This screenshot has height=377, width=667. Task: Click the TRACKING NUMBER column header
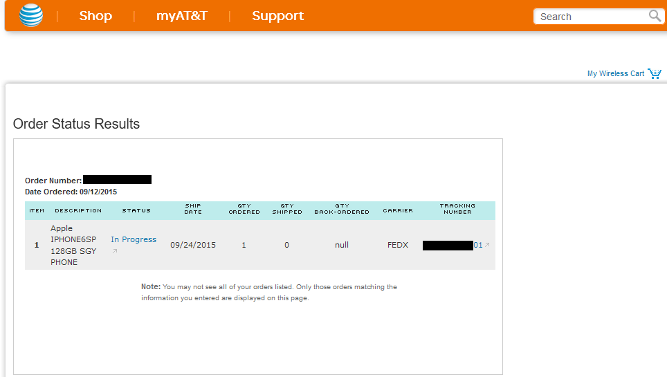coord(458,209)
